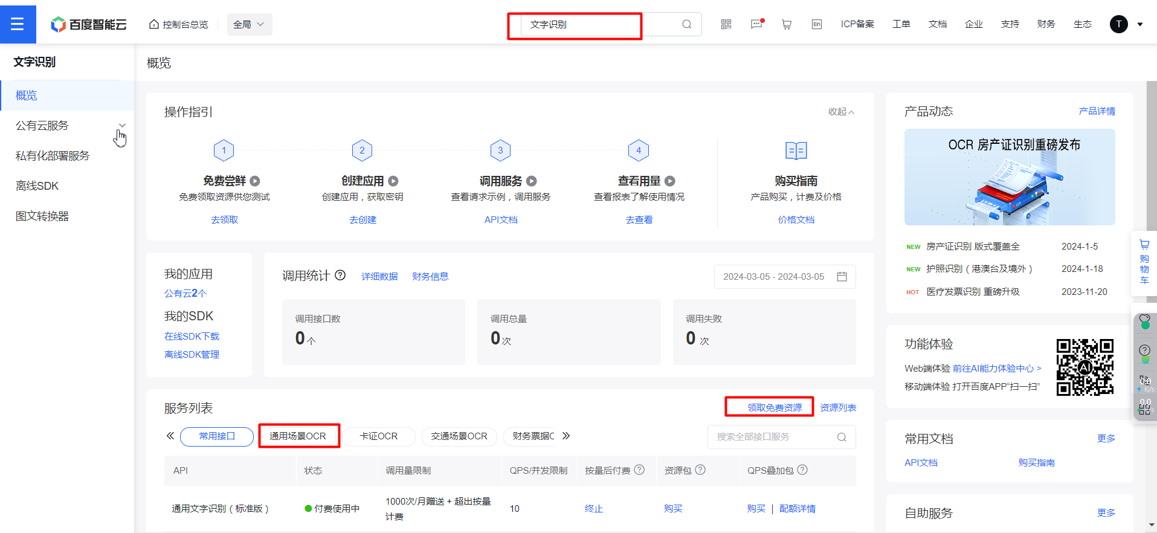Open the QR code icon in header

[x=726, y=24]
